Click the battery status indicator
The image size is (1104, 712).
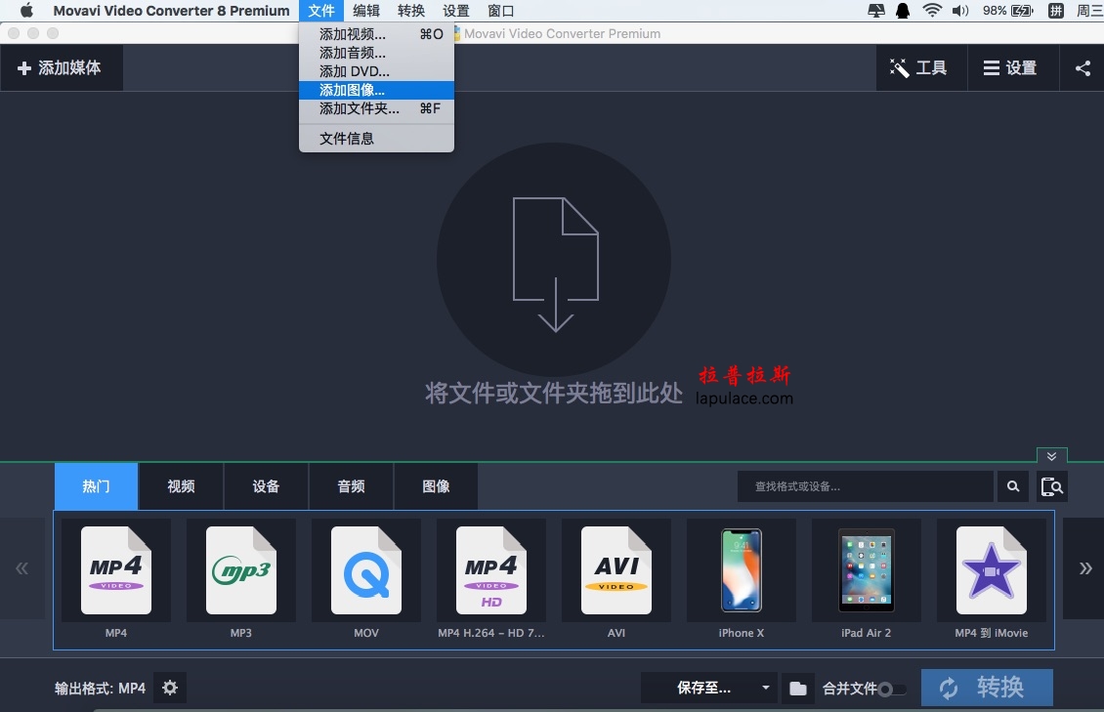point(1007,11)
